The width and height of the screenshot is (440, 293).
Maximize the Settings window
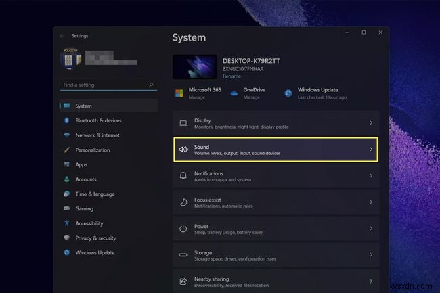(x=364, y=32)
